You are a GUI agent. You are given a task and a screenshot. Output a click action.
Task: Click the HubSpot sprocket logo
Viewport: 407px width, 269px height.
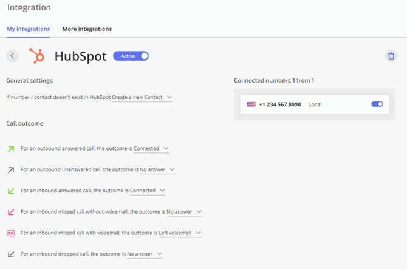[x=36, y=56]
